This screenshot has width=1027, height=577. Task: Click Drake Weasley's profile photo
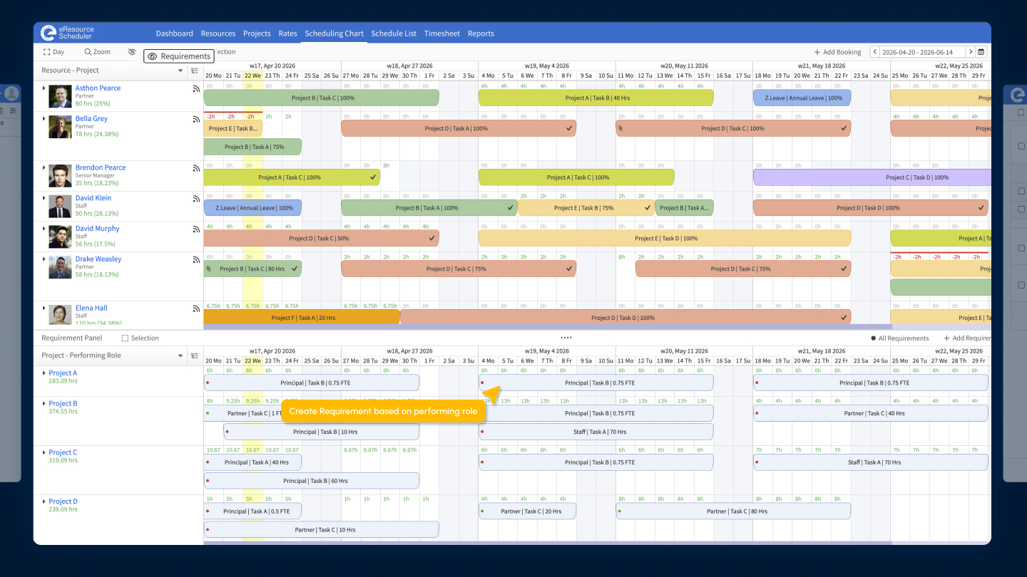click(x=60, y=267)
